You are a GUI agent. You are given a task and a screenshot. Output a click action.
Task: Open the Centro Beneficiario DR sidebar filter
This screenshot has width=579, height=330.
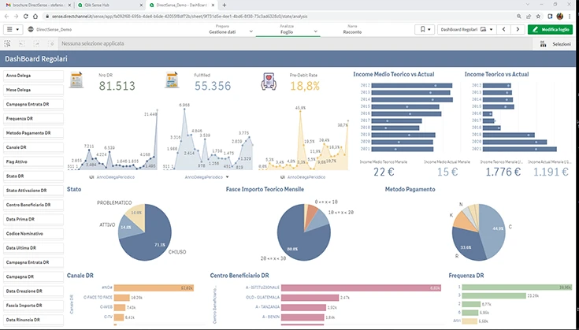point(33,205)
